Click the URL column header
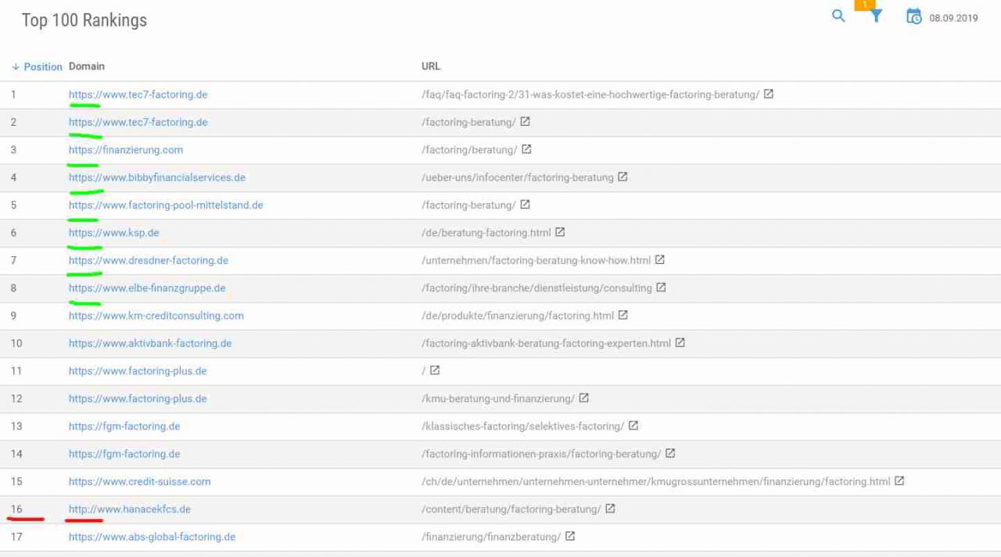The width and height of the screenshot is (1001, 557). (x=431, y=66)
